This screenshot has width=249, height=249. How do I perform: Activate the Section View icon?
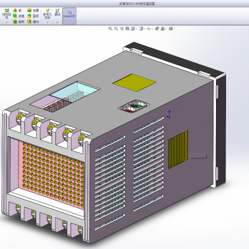(x=127, y=29)
